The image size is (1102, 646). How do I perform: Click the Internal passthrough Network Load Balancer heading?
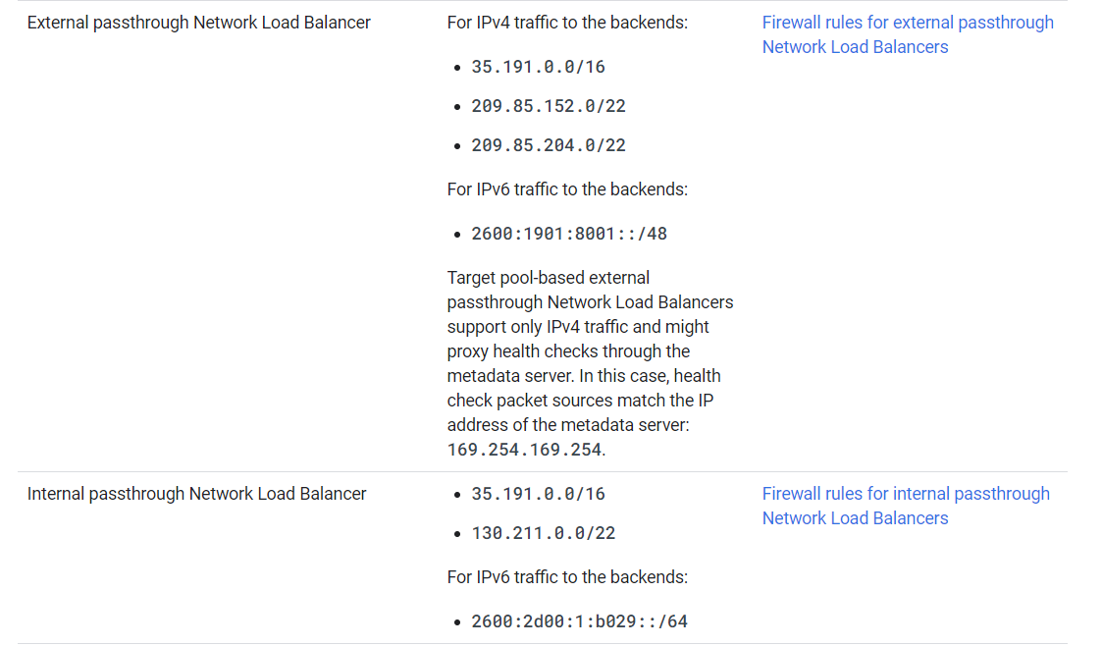pyautogui.click(x=197, y=494)
